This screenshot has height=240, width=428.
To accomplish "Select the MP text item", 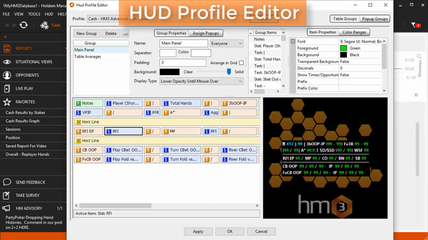I will pyautogui.click(x=181, y=131).
